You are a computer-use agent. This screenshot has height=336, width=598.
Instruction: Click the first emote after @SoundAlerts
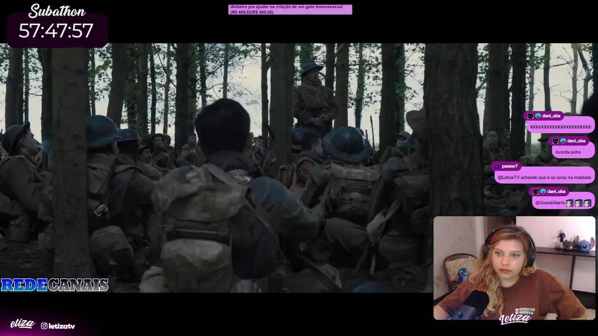point(570,203)
